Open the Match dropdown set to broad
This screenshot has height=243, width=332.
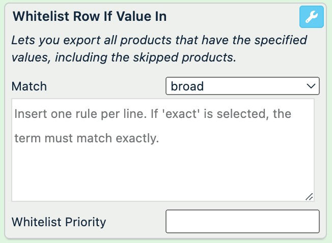(242, 86)
